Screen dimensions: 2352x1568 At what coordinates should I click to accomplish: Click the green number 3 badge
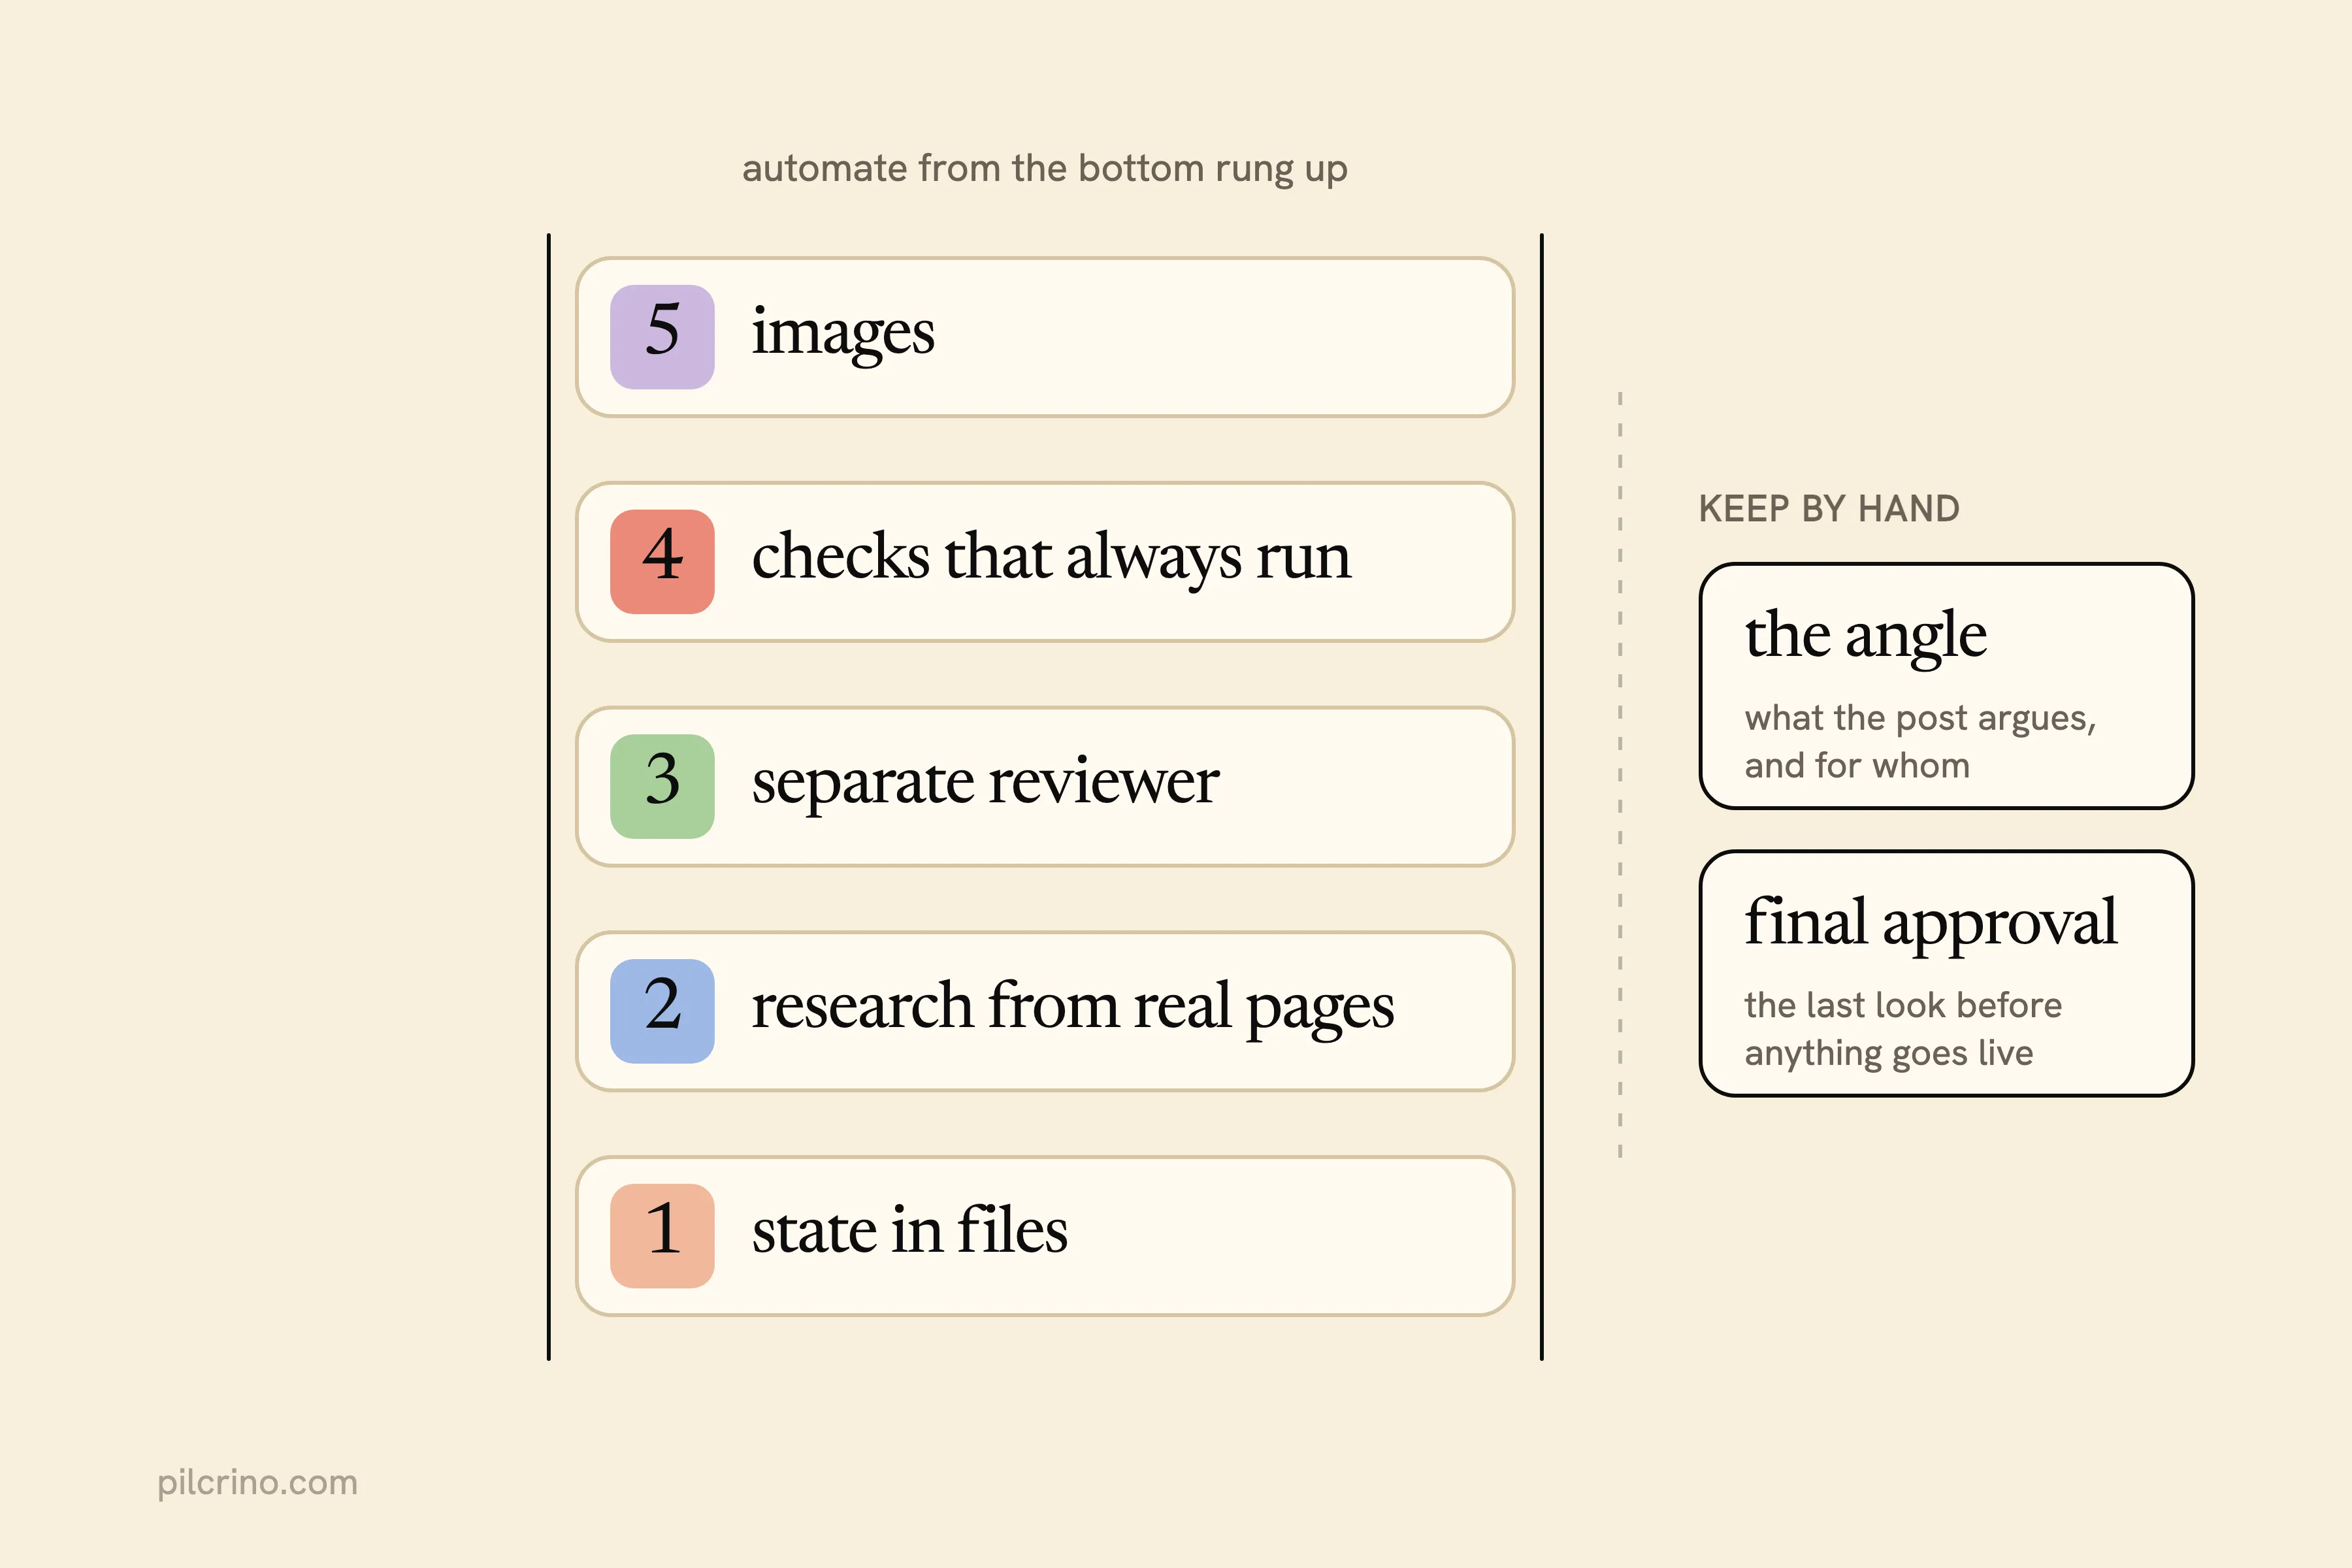pyautogui.click(x=662, y=786)
